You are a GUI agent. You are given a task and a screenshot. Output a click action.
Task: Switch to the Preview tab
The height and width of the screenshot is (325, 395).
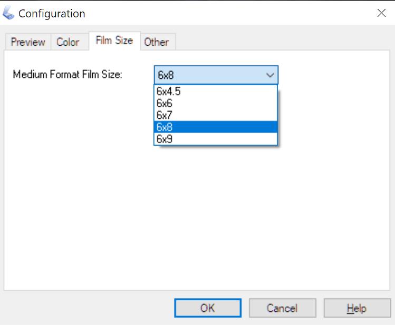point(28,42)
